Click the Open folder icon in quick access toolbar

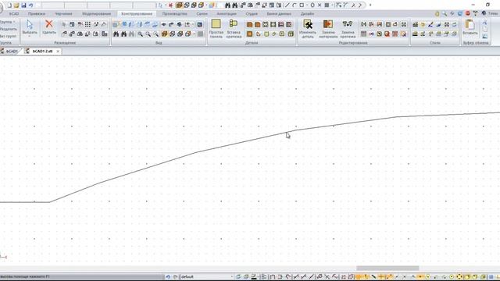point(16,5)
